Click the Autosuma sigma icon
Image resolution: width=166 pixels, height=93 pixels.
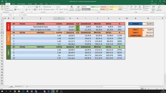point(144,6)
